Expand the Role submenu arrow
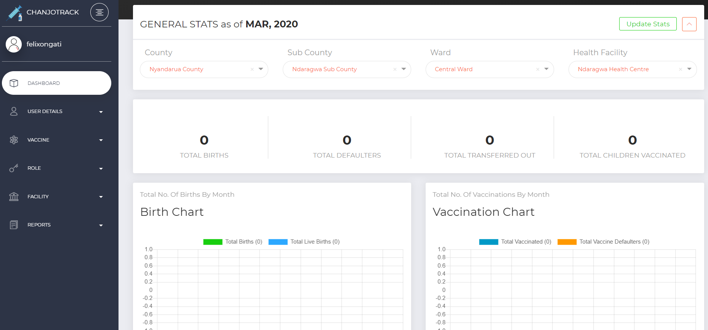The width and height of the screenshot is (708, 330). [x=101, y=169]
